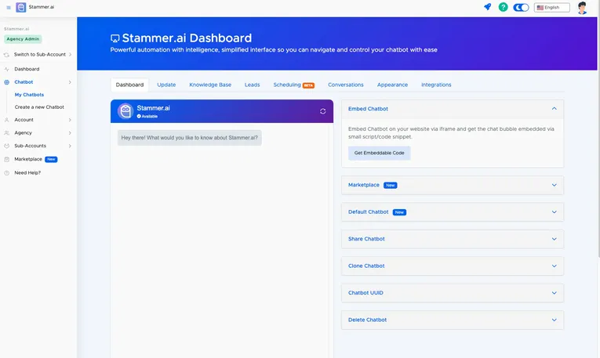
Task: Open My Chatbots in sidebar
Action: pos(29,95)
